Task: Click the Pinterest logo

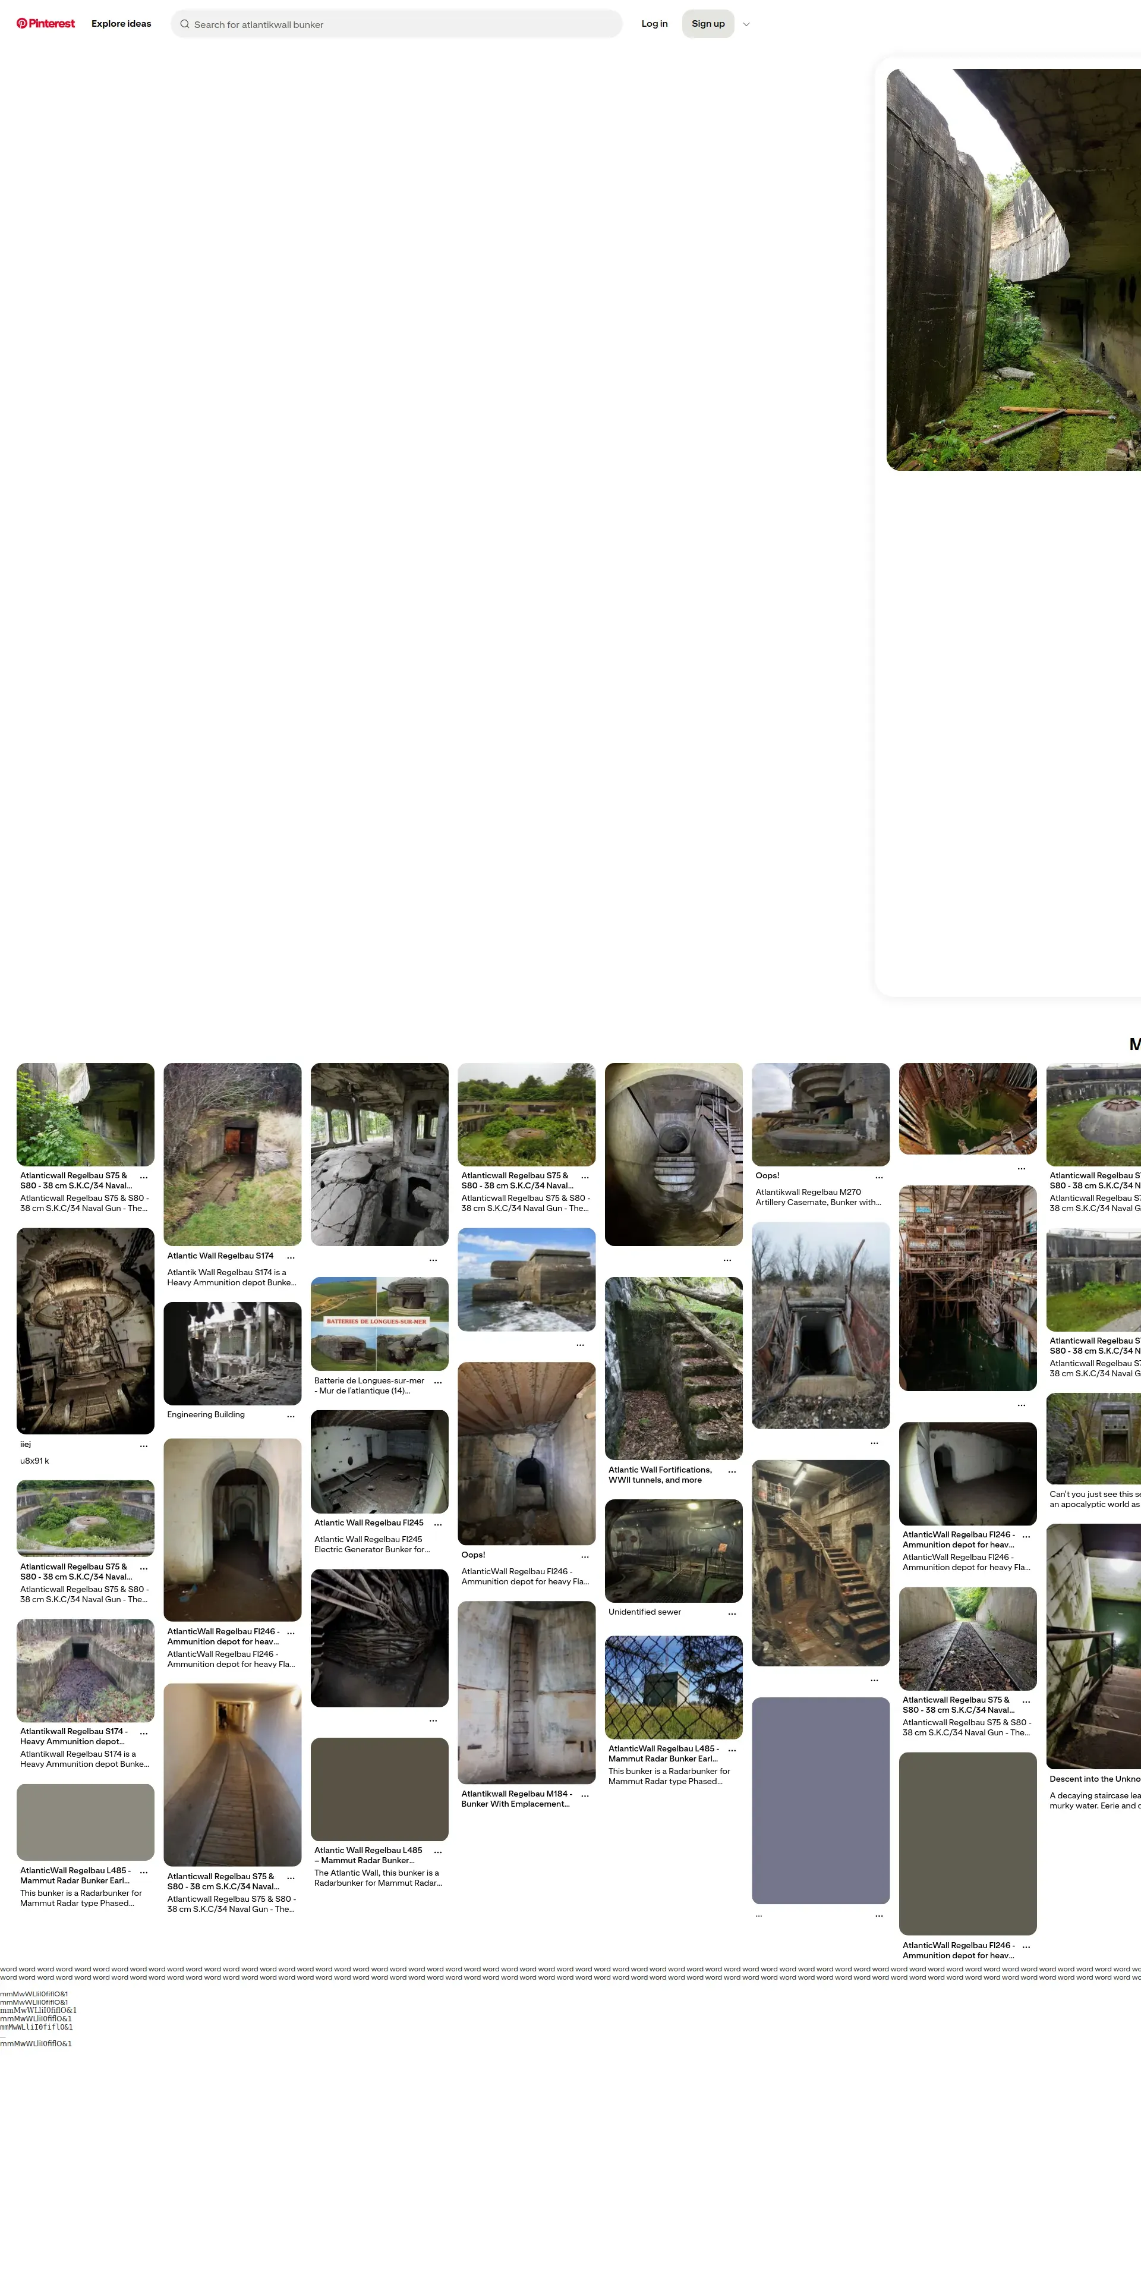Action: tap(45, 24)
